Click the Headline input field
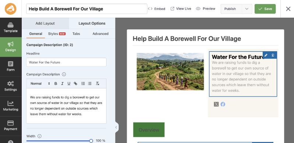Image resolution: width=294 pixels, height=143 pixels. pyautogui.click(x=66, y=62)
